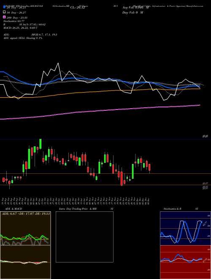This screenshot has width=211, height=279.
Task: Click the 'MACD: 26.23, 26.22, 0.03 C' line
Action: (x=20, y=28)
